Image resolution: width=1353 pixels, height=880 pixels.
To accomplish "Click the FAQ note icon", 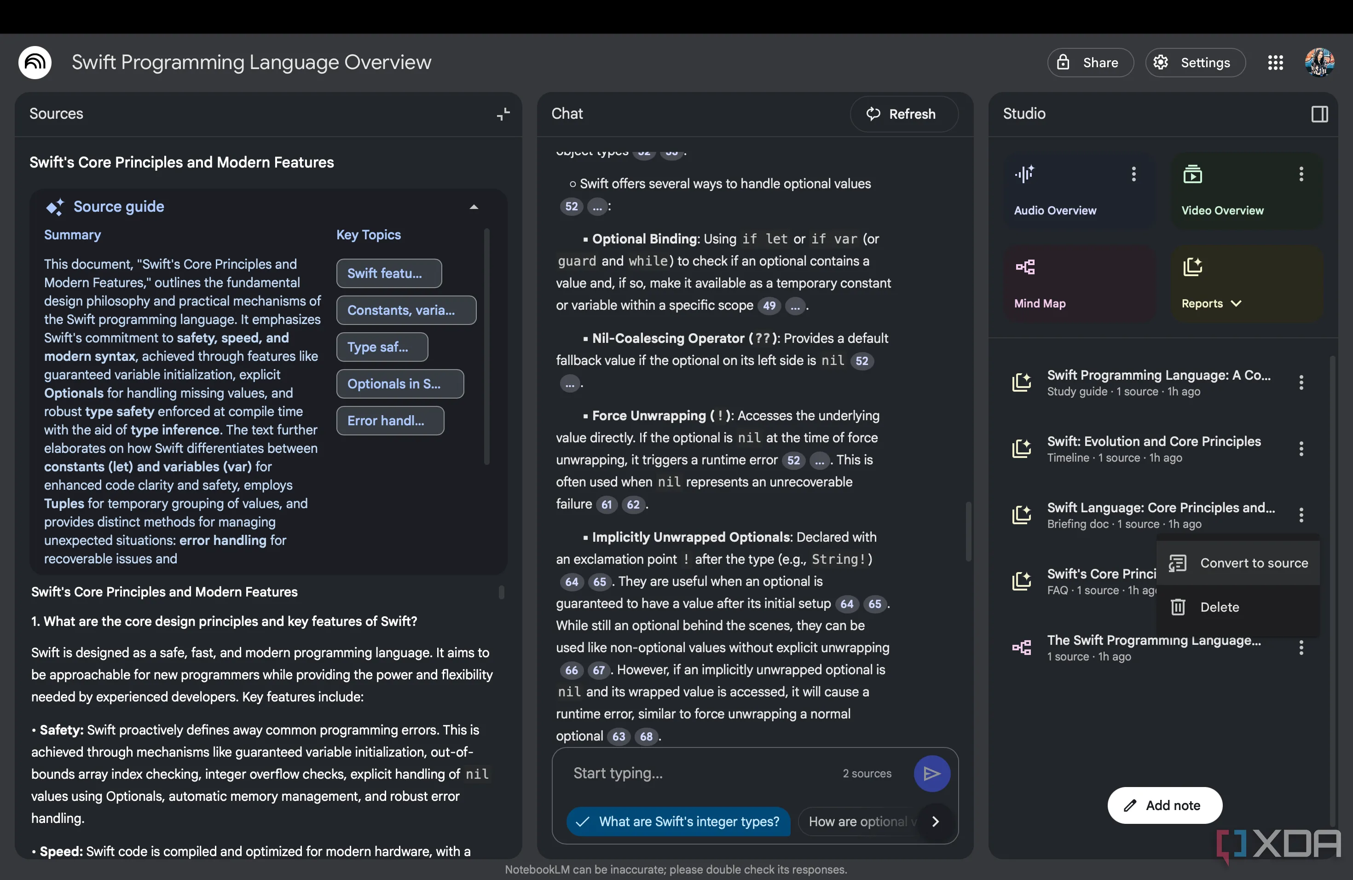I will tap(1022, 581).
